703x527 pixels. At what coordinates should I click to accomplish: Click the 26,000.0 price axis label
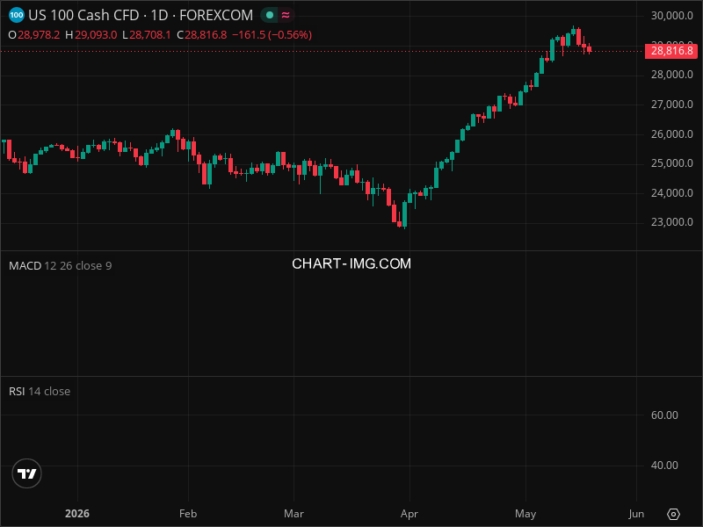pyautogui.click(x=671, y=134)
